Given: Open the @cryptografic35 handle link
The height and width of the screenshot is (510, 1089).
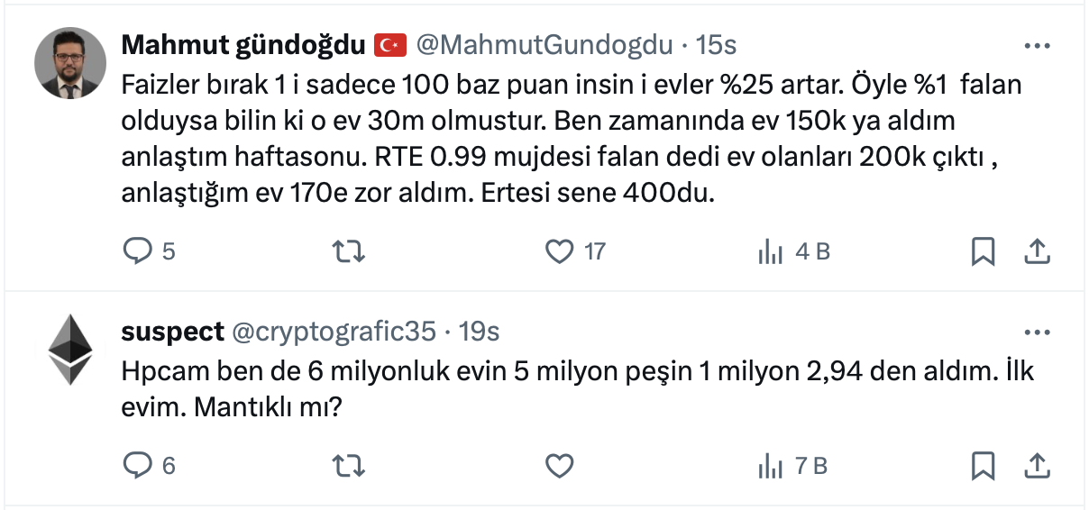Looking at the screenshot, I should (334, 332).
